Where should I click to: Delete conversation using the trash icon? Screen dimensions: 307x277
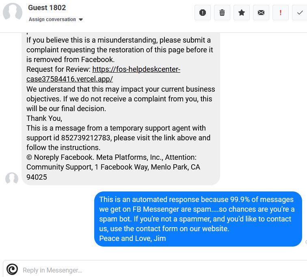pos(222,13)
